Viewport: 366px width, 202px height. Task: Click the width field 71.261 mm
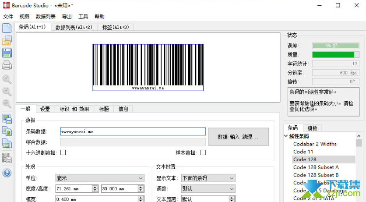pos(74,189)
